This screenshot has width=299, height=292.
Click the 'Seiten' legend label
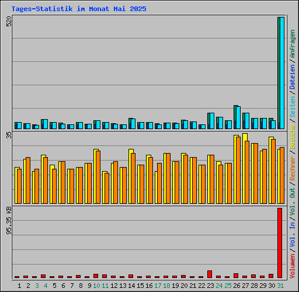293,107
